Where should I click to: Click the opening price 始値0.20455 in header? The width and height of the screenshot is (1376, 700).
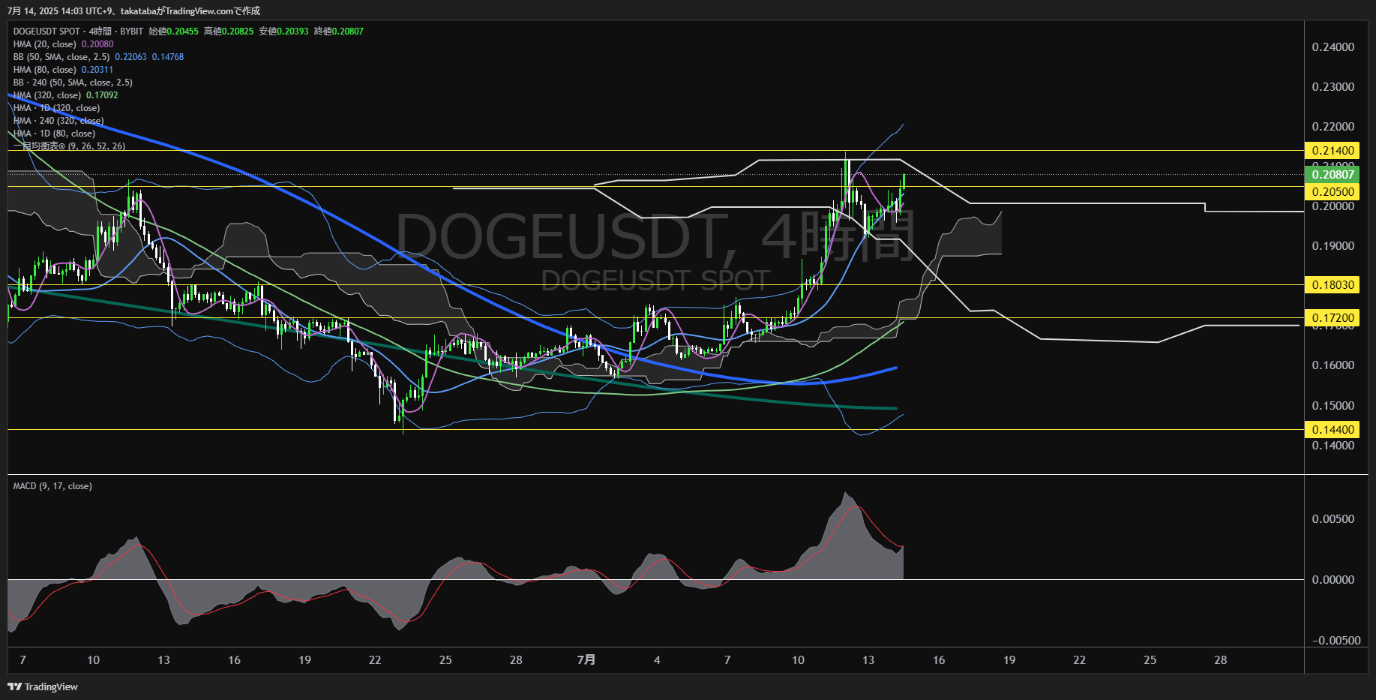pyautogui.click(x=174, y=32)
